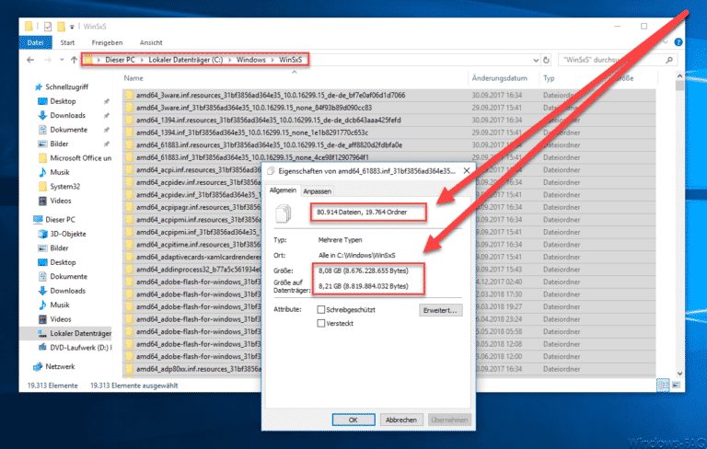The image size is (707, 449).
Task: Open Desktop under Schnellzugriff
Action: (x=63, y=101)
